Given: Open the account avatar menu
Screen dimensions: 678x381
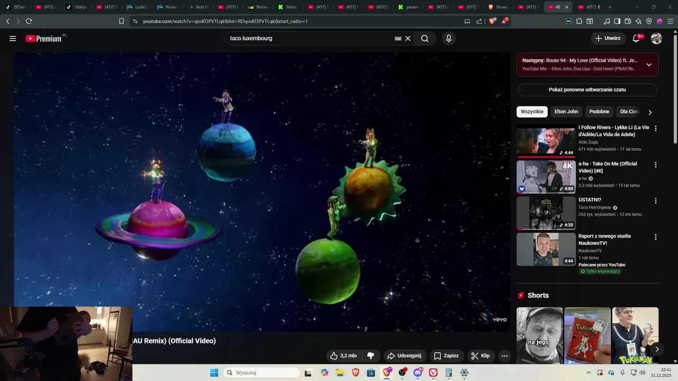Looking at the screenshot, I should (656, 39).
